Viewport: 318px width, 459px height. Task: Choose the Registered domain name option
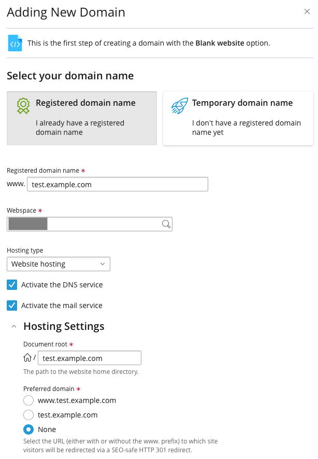pyautogui.click(x=82, y=118)
